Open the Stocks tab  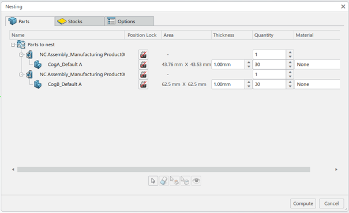80,21
